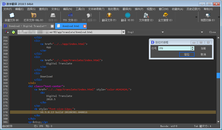The image size is (222, 130).
Task: Click the 当前 button in dialog
Action: click(x=203, y=48)
